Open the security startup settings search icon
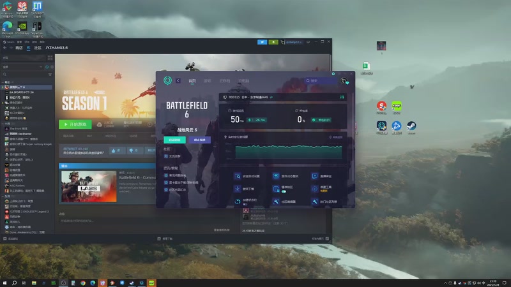511x287 pixels. point(237,177)
